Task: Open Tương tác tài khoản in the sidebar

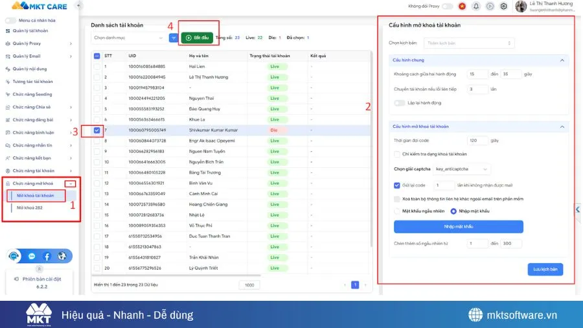Action: [x=33, y=82]
